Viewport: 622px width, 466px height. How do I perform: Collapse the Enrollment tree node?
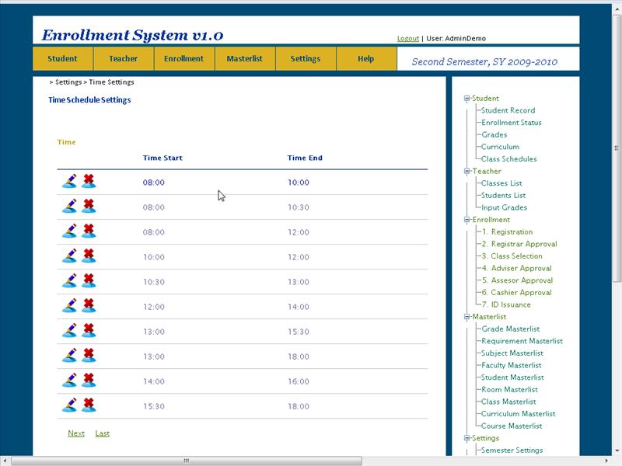[x=467, y=220]
